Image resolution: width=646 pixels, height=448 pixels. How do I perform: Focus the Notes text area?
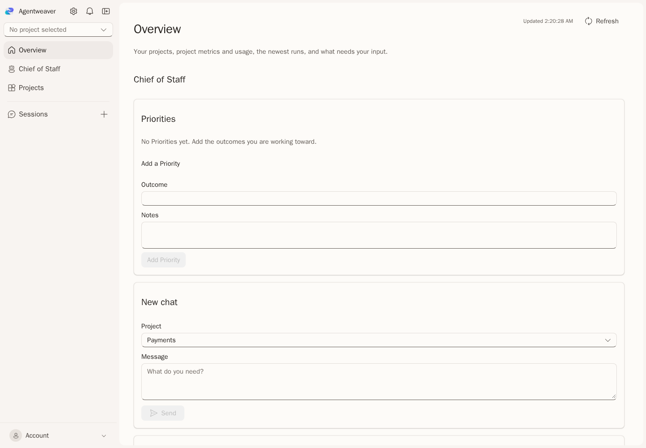pos(379,235)
